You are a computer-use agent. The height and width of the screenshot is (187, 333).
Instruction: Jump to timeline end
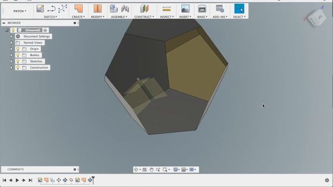(x=30, y=180)
